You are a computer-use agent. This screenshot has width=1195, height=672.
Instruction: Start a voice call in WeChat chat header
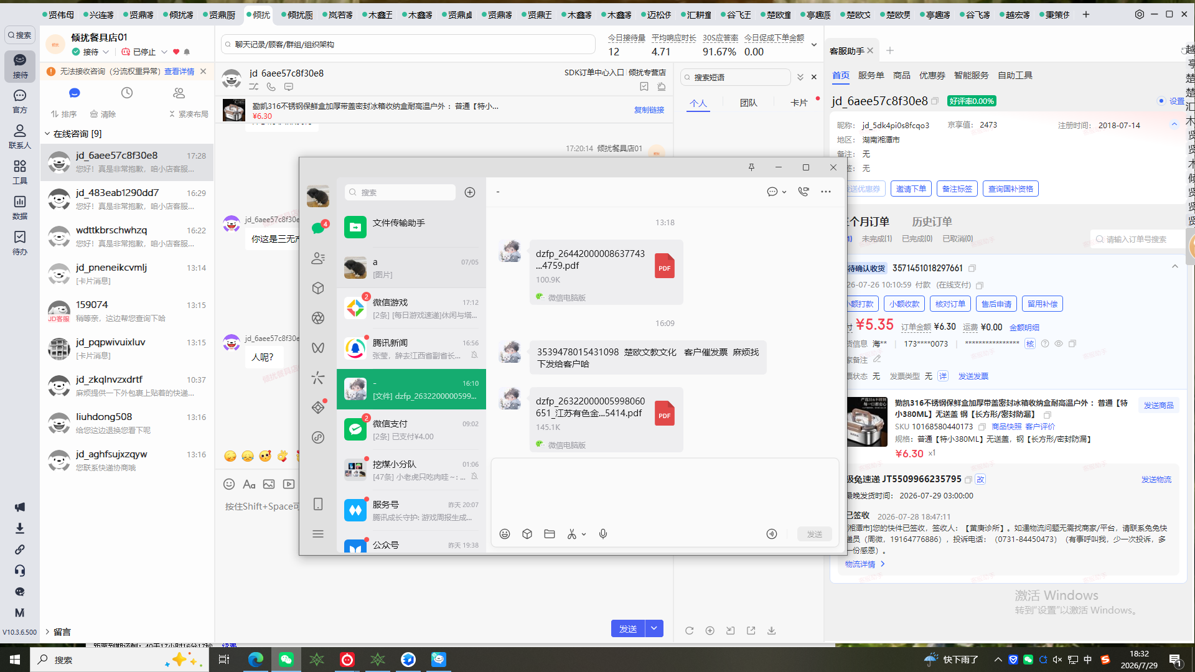coord(804,192)
